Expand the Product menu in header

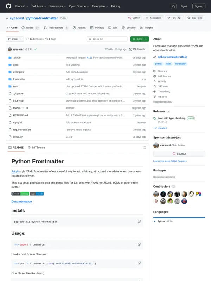[x=21, y=6]
